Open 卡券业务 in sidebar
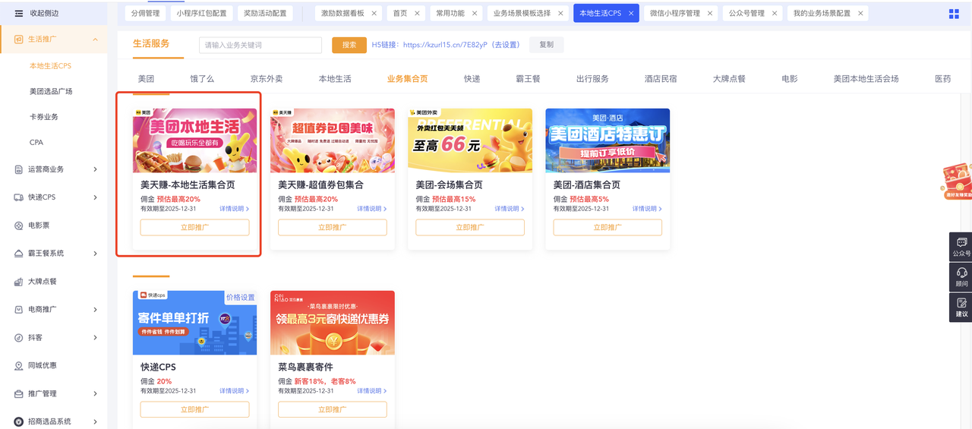Screen dimensions: 972x429 click(44, 117)
